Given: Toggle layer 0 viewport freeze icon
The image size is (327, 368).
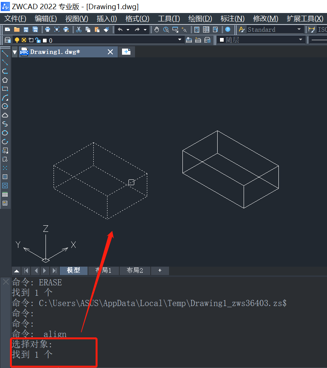Looking at the screenshot, I should click(x=31, y=40).
